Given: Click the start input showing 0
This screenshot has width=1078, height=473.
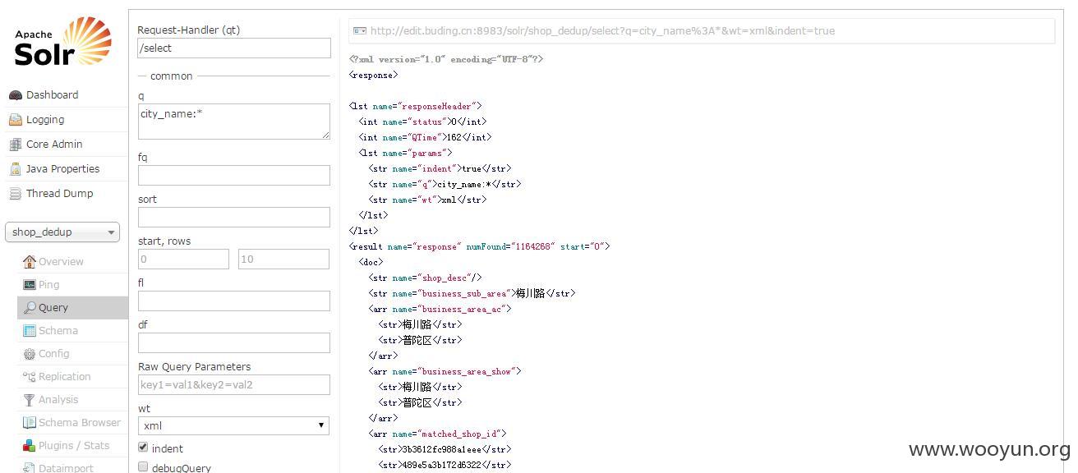Looking at the screenshot, I should pos(183,259).
